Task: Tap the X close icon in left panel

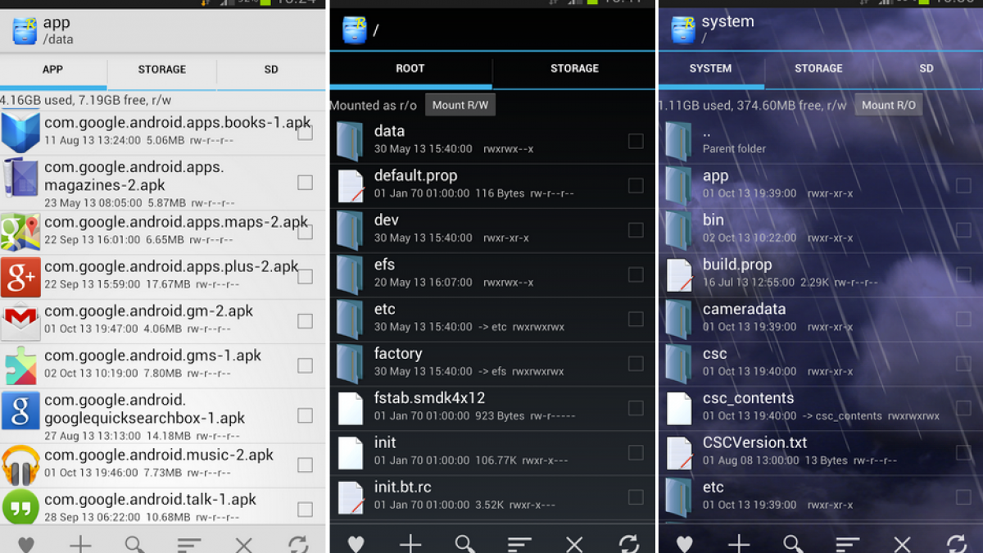Action: point(243,543)
